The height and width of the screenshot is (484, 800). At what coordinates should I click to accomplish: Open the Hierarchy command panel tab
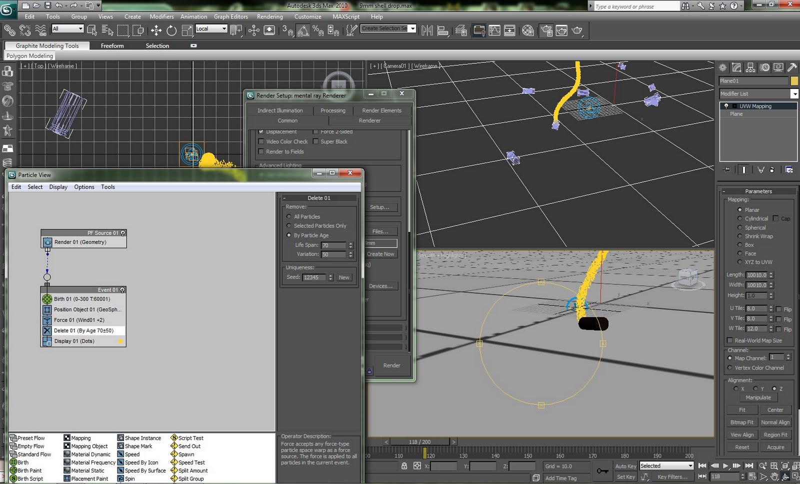[750, 67]
